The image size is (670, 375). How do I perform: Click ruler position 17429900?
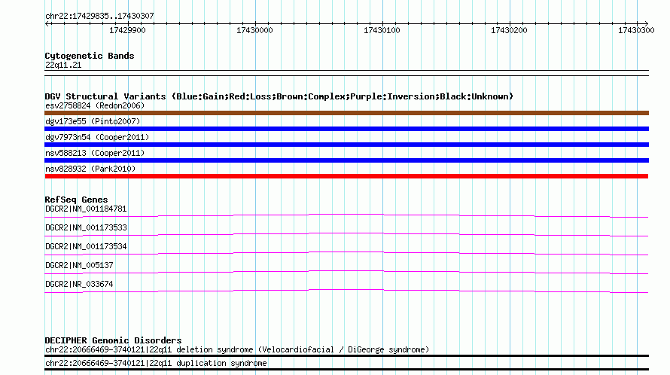point(127,30)
